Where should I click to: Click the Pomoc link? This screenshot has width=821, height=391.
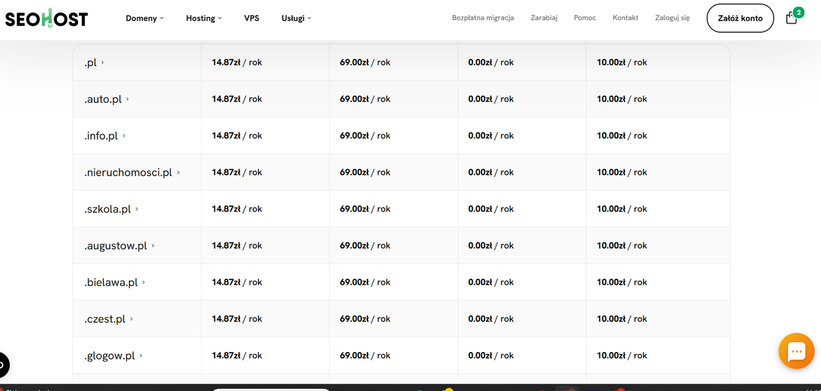click(x=585, y=18)
